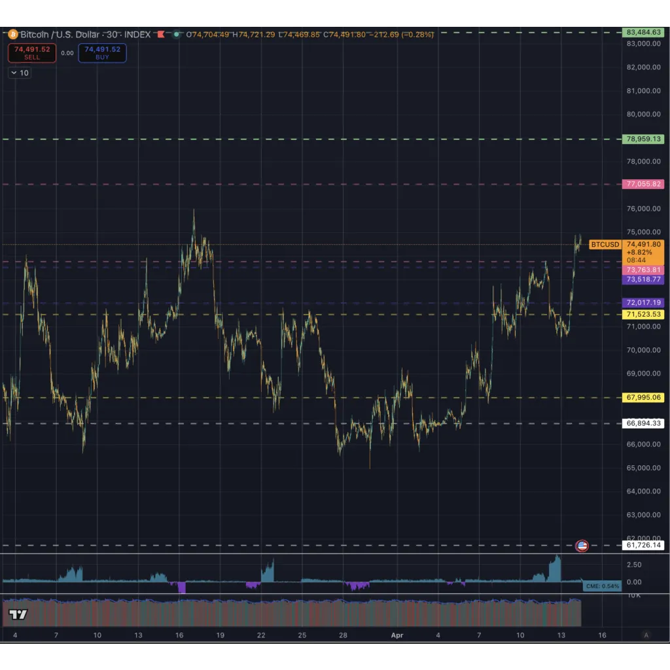Click the blue BUY 74,491.52 button
670x670 pixels.
tap(102, 53)
